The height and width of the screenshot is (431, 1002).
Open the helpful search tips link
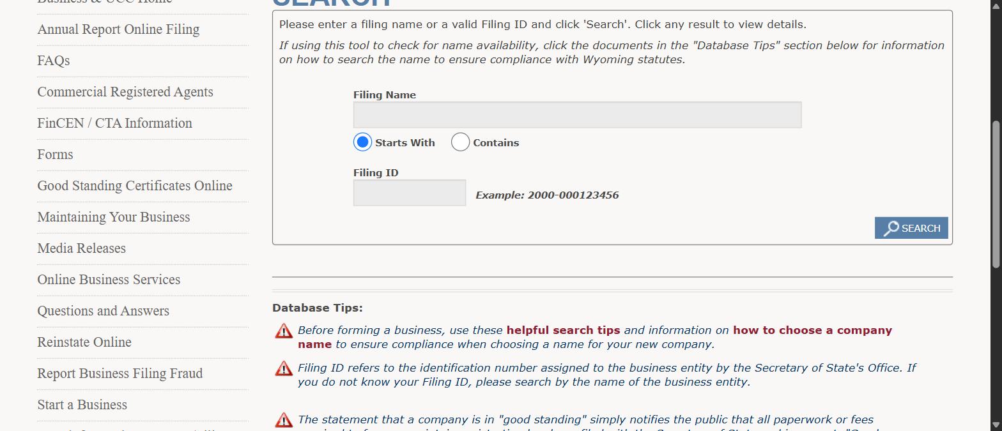click(x=563, y=330)
